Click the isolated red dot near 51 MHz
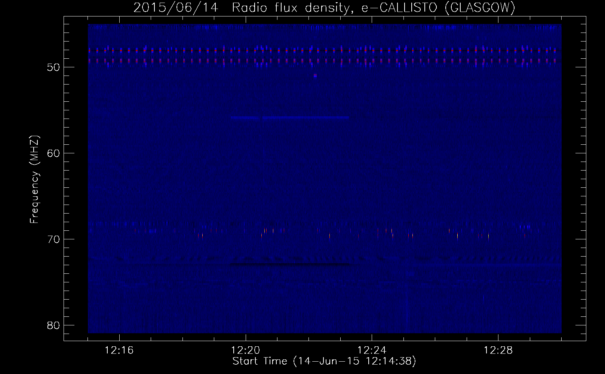 coord(315,76)
